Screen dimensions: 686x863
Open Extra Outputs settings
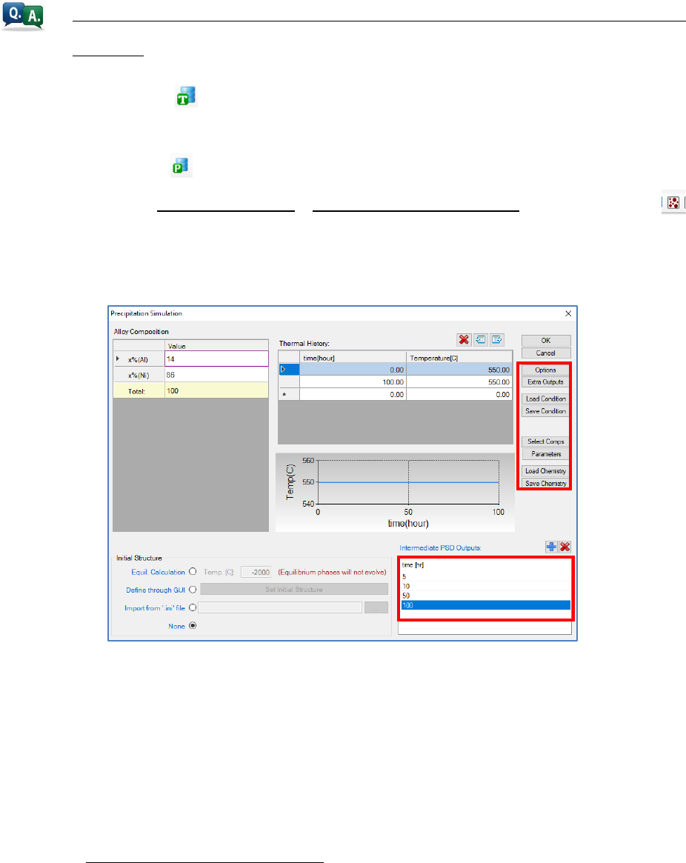[x=545, y=382]
